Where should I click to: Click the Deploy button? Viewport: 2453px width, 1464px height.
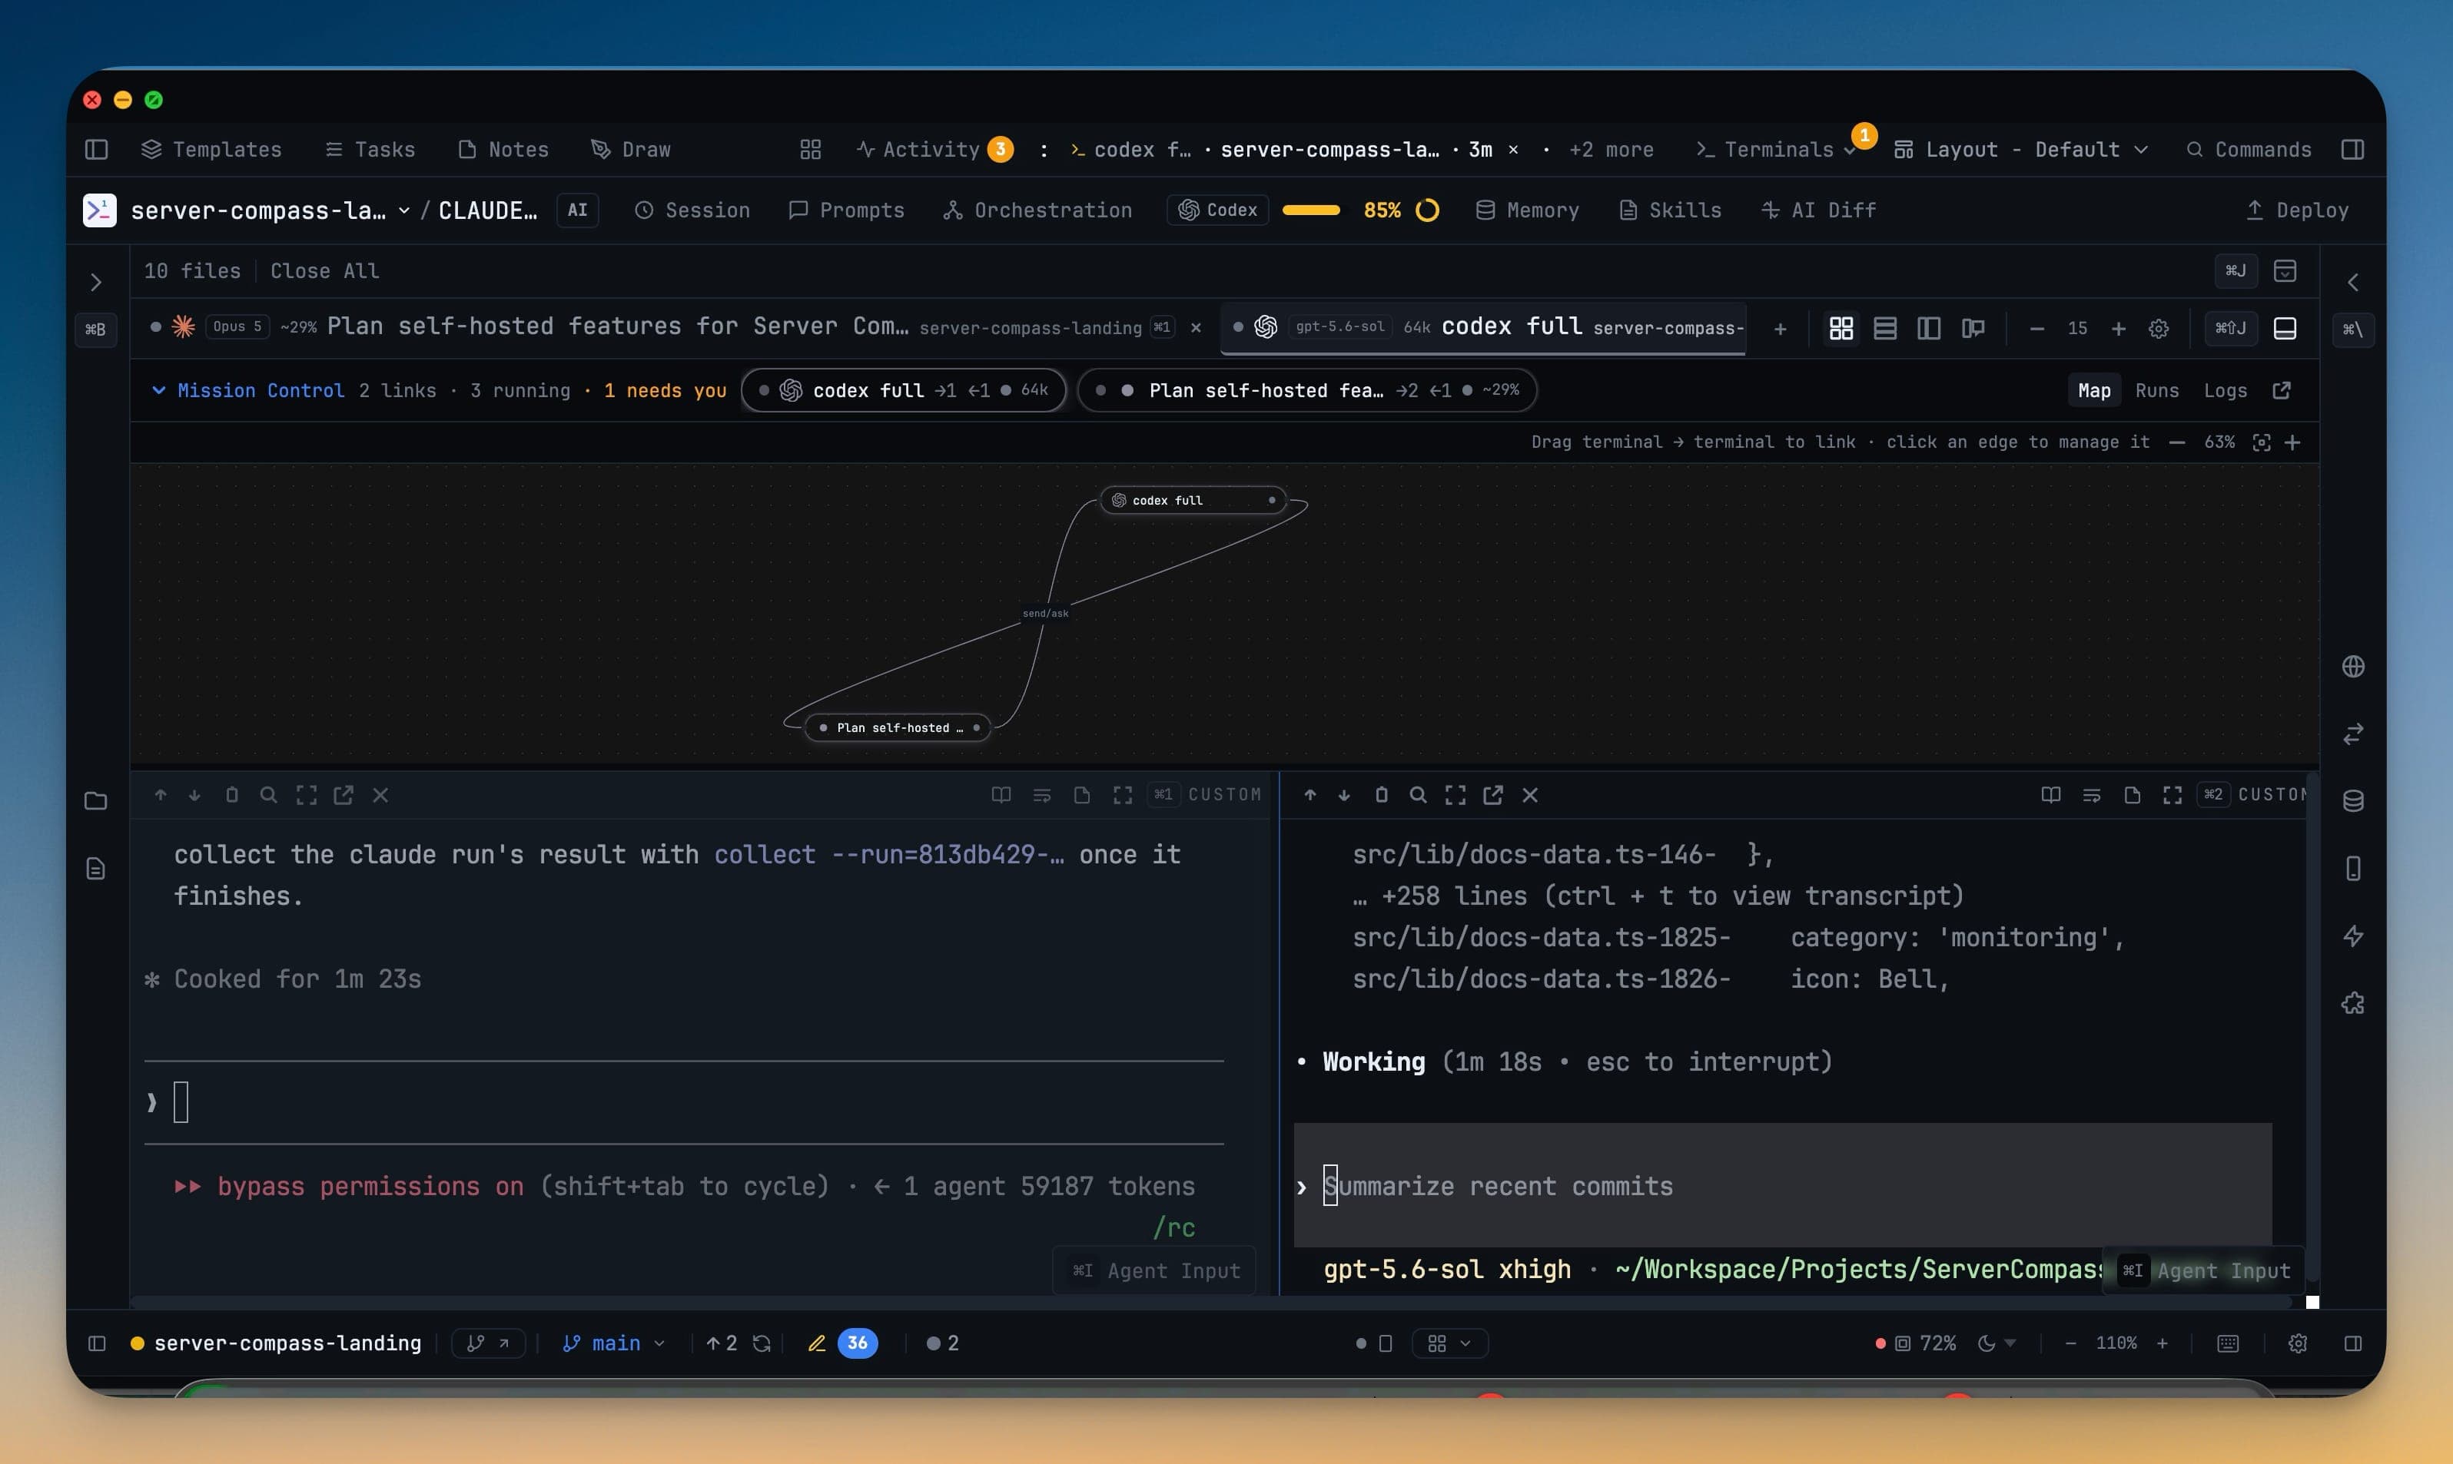click(x=2296, y=210)
